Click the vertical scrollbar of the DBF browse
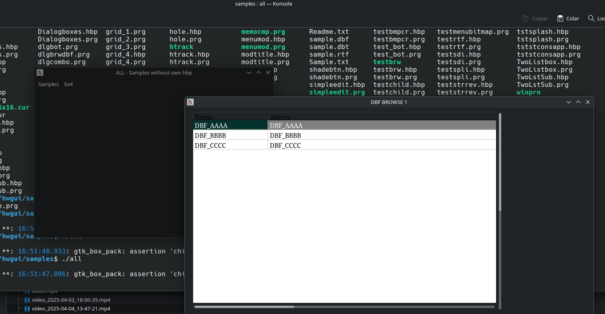The image size is (605, 314). [500, 163]
